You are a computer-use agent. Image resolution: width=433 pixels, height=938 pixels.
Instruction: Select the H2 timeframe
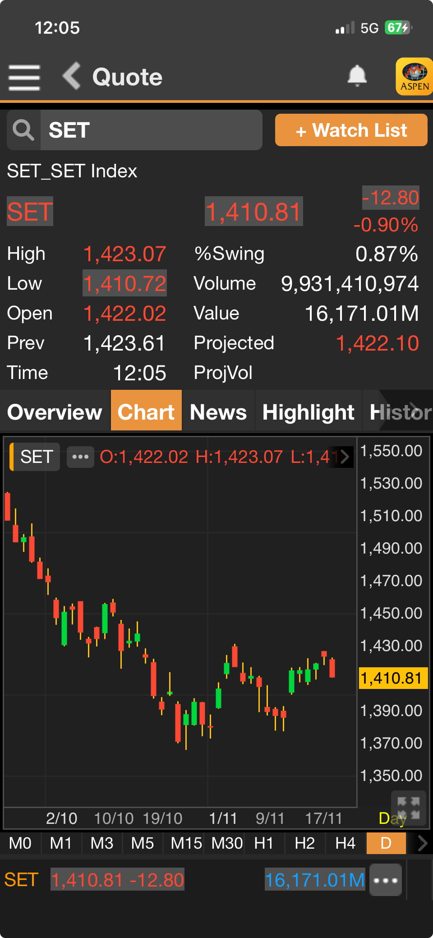tap(304, 843)
